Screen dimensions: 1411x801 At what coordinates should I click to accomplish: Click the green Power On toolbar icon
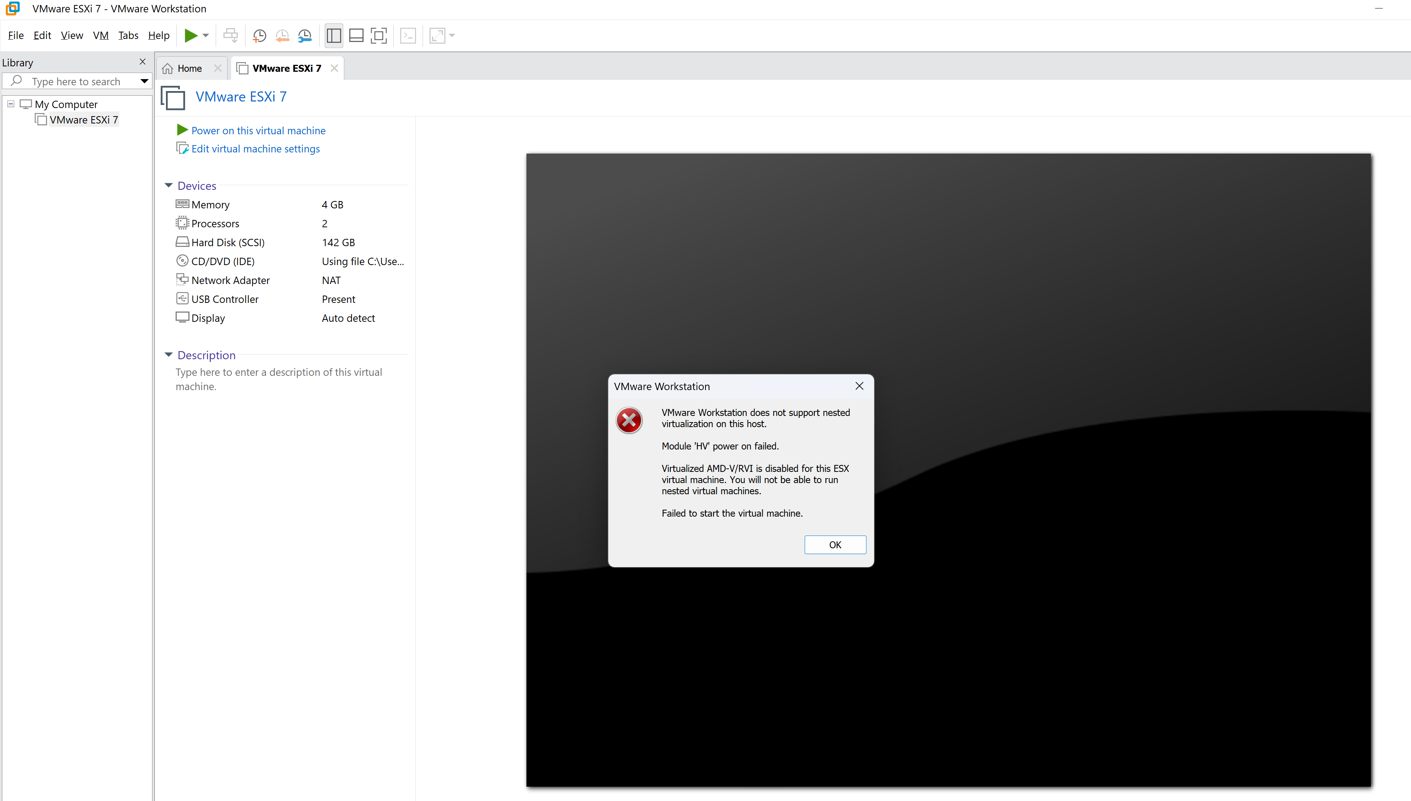tap(190, 36)
